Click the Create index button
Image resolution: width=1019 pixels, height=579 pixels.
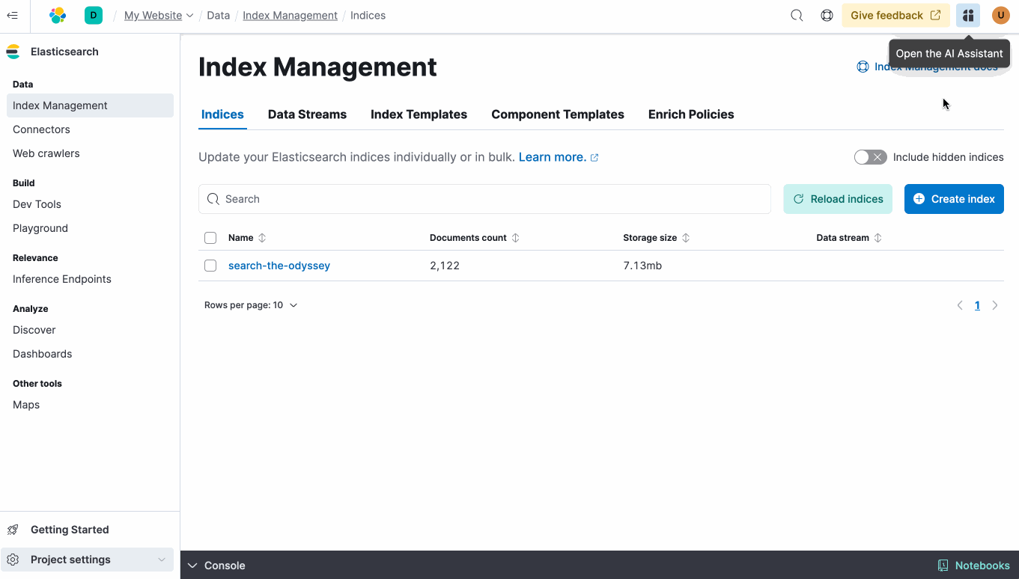click(x=954, y=199)
